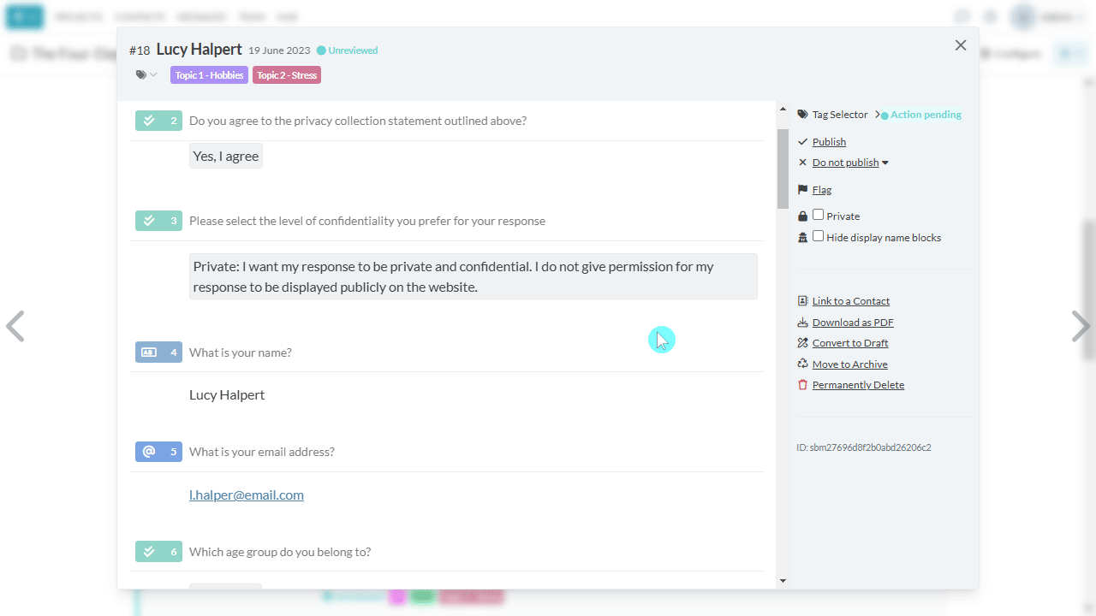The height and width of the screenshot is (616, 1096).
Task: Click the Topic 1 - Hobbies tag
Action: point(209,75)
